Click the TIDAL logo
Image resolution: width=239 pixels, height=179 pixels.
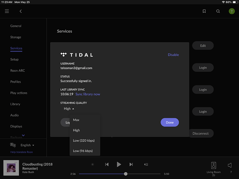tap(77, 55)
